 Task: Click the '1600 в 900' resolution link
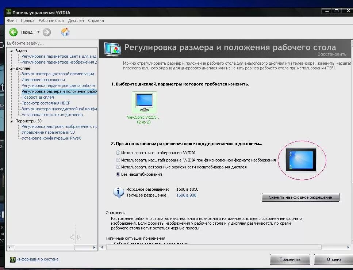point(186,195)
